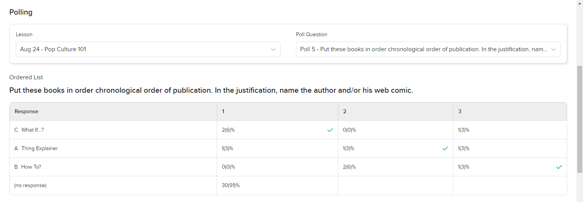Select the '(no response)' row label
The width and height of the screenshot is (583, 204).
[x=30, y=186]
